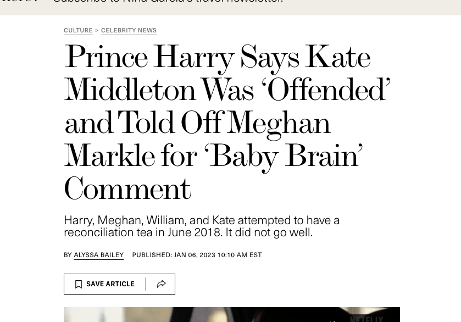Click the bookmark icon beside Save Article
Image resolution: width=461 pixels, height=322 pixels.
pos(79,284)
